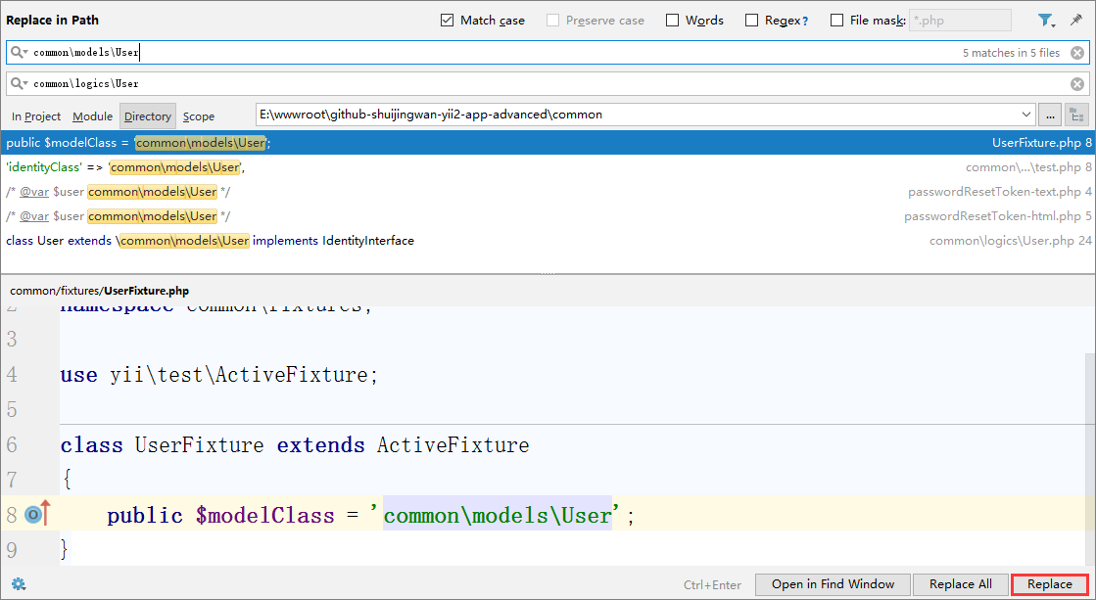Click Open in Find Window button
Screen dimensions: 1096x600
(x=833, y=584)
